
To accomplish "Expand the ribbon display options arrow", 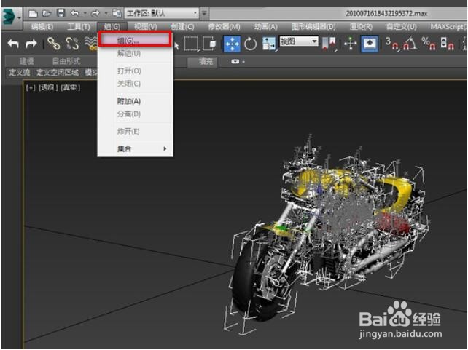I will tap(244, 62).
